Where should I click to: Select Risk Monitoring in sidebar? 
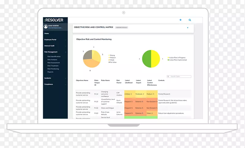click(x=53, y=69)
